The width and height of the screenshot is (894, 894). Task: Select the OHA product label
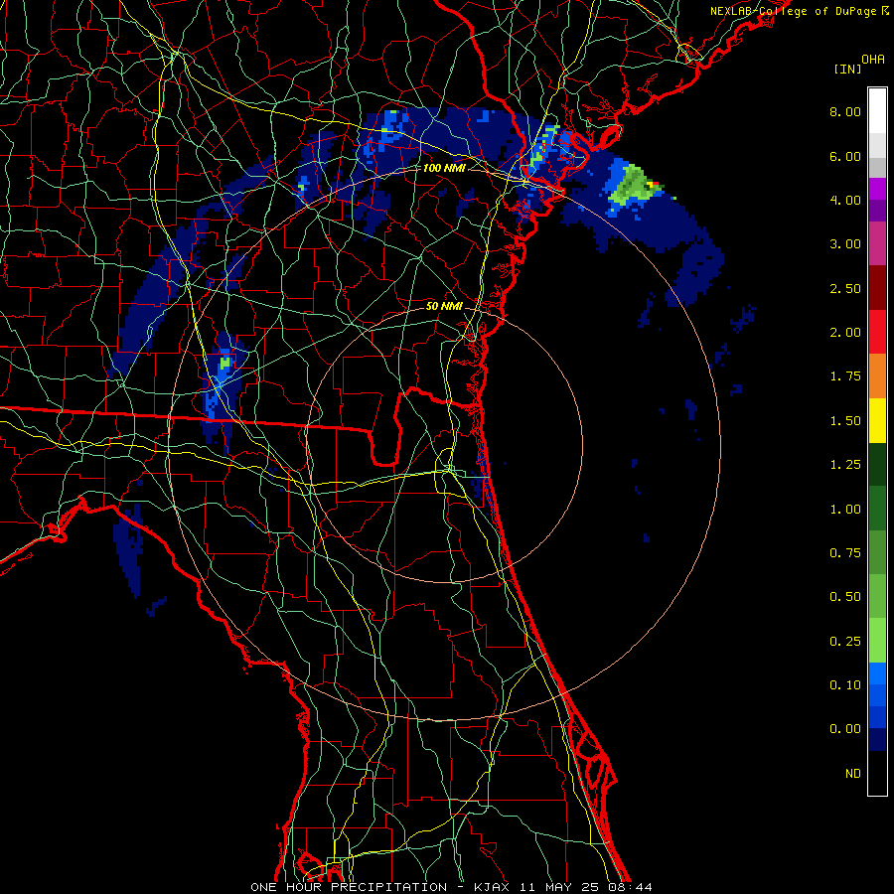[873, 60]
